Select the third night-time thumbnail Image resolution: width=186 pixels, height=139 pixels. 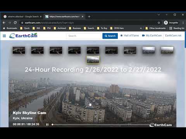coord(56,50)
